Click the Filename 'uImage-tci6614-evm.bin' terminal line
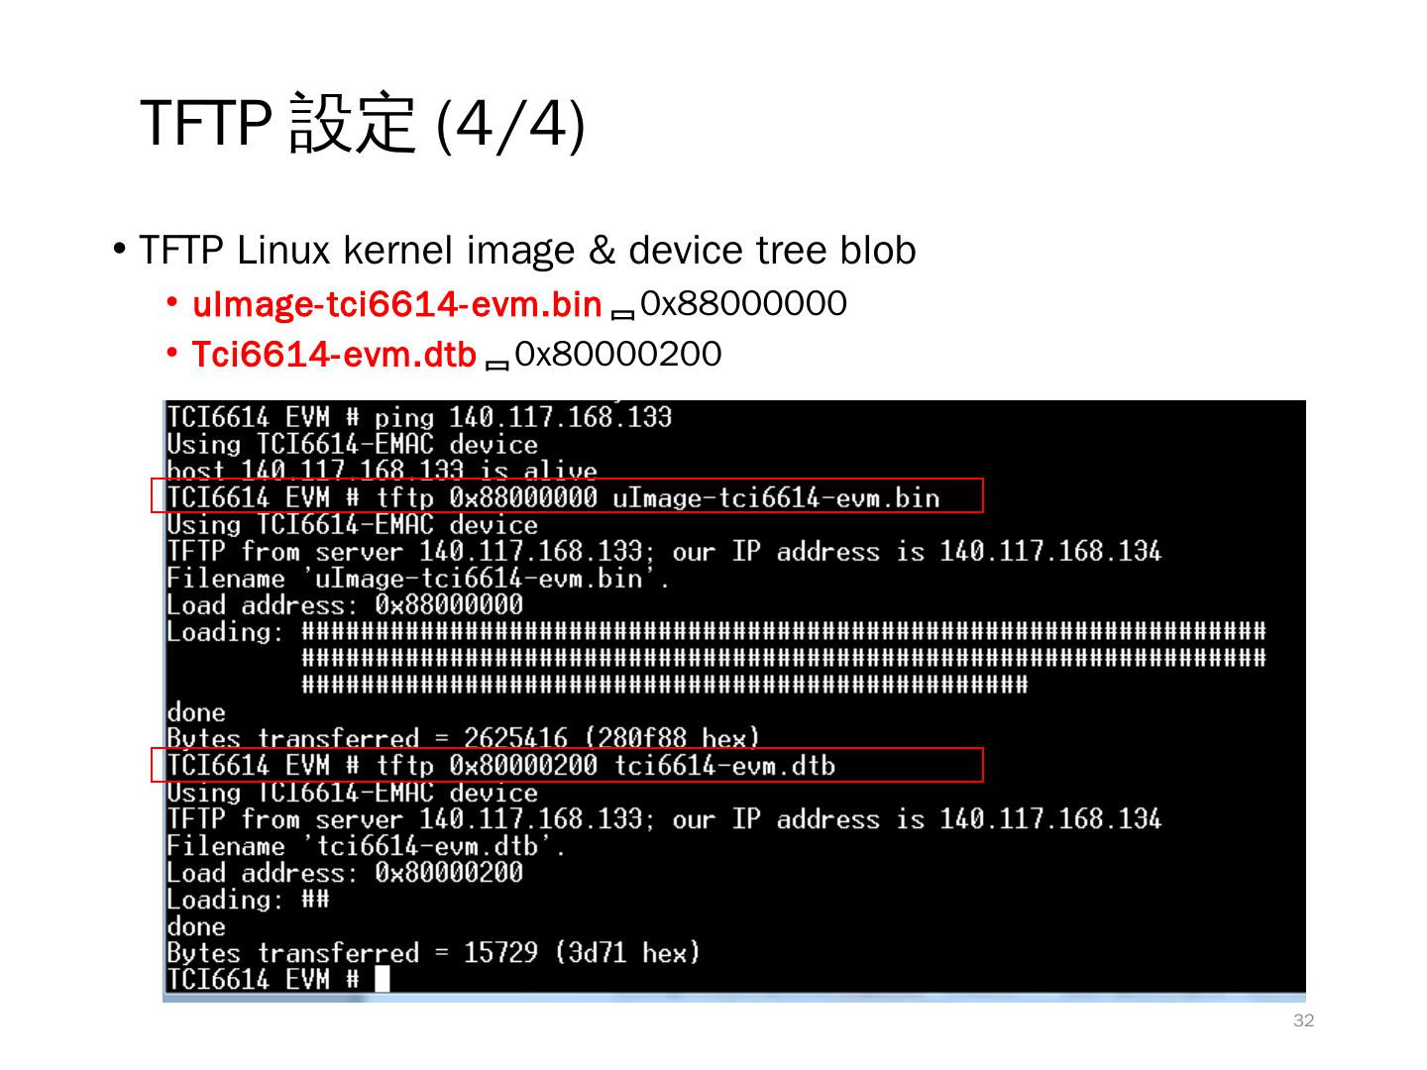This screenshot has width=1427, height=1070. (418, 578)
